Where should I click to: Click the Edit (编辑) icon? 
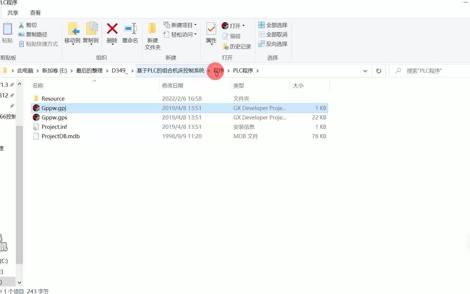click(225, 36)
